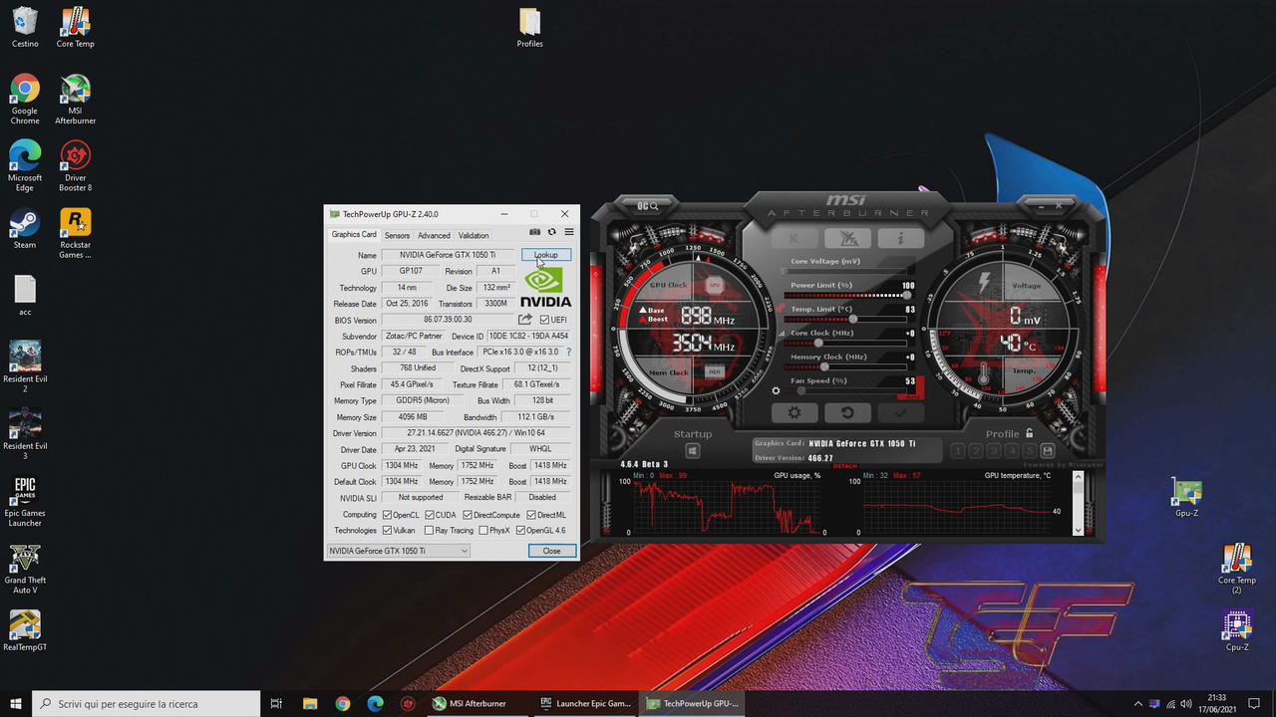
Task: Select Afterburner profile slot 1
Action: pyautogui.click(x=958, y=451)
